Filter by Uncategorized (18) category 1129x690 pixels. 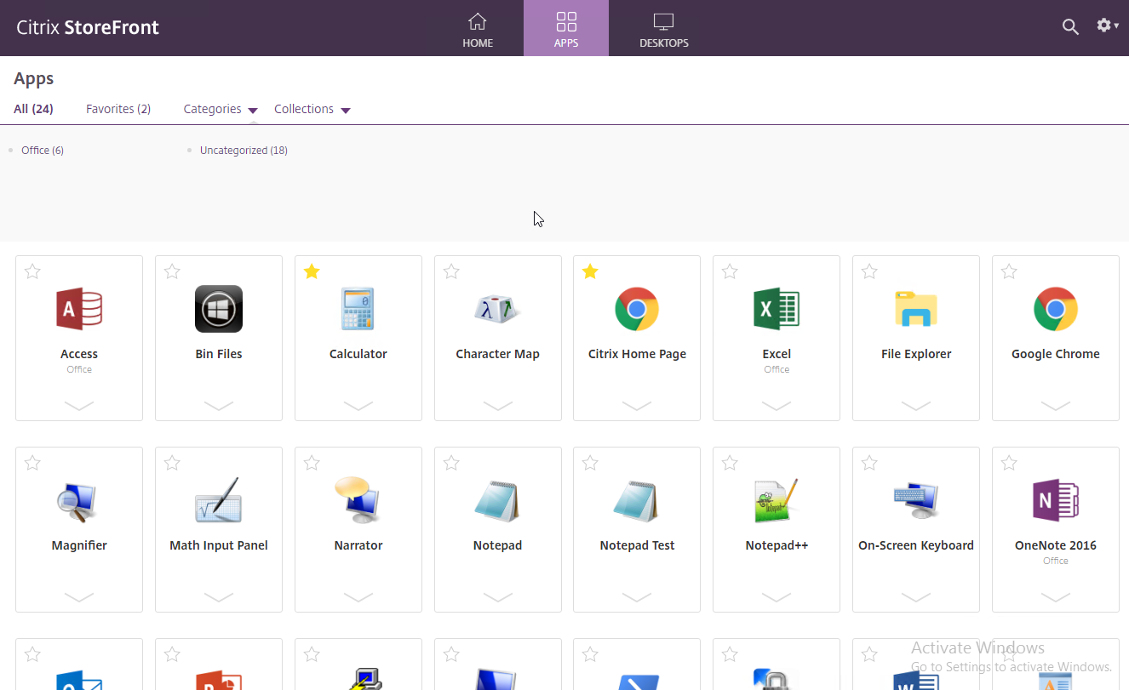(x=244, y=151)
